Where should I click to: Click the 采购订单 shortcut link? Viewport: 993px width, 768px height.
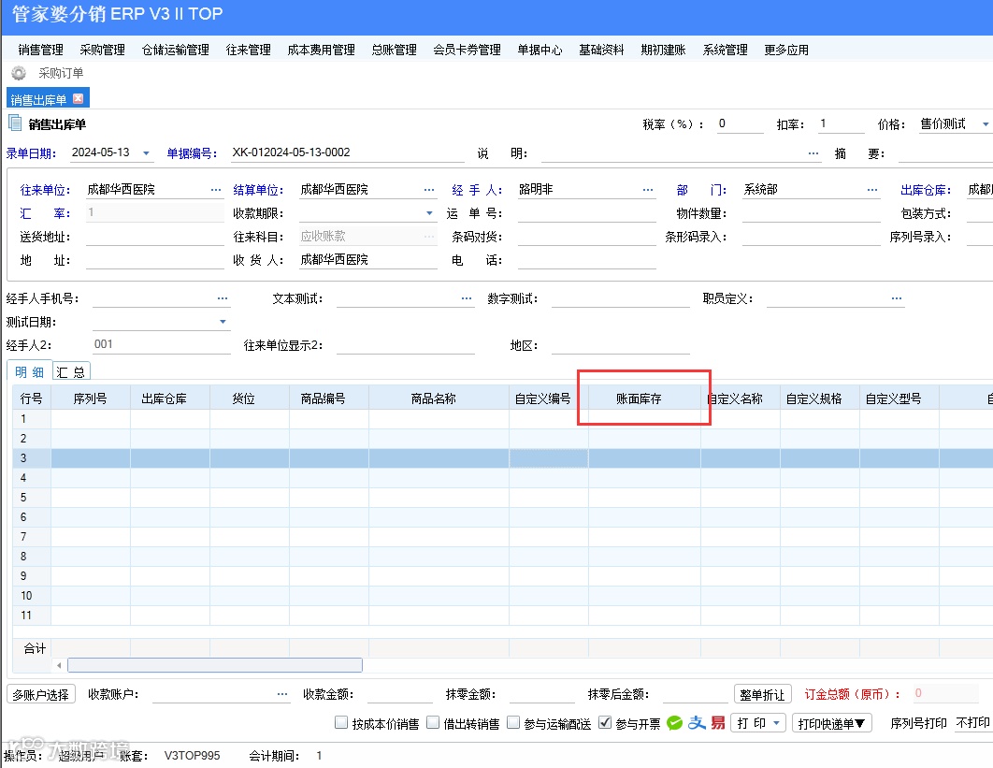coord(61,74)
